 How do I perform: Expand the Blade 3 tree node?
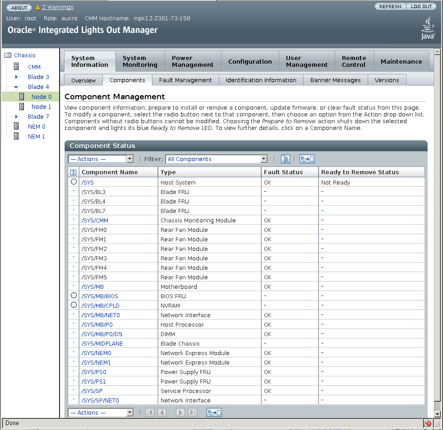click(x=16, y=77)
